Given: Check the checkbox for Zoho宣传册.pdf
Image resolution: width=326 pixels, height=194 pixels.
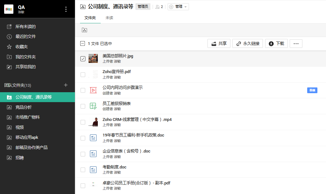Looking at the screenshot, I should pyautogui.click(x=83, y=74).
